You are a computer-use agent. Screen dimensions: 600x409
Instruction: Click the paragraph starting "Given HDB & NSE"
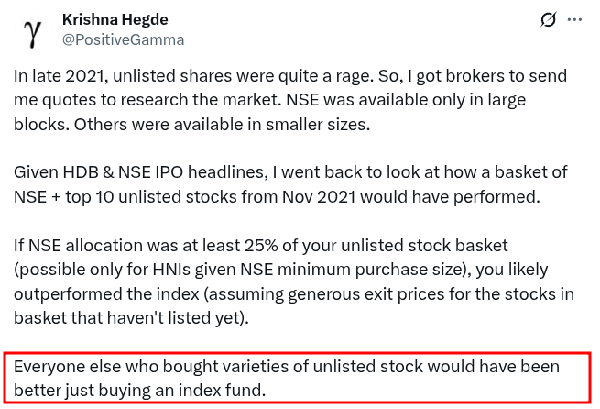pos(290,184)
